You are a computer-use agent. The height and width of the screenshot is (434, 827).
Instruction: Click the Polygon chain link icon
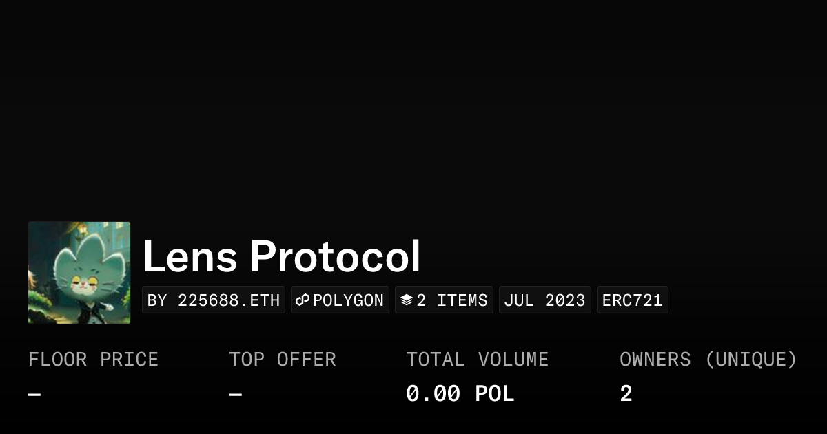pyautogui.click(x=303, y=300)
